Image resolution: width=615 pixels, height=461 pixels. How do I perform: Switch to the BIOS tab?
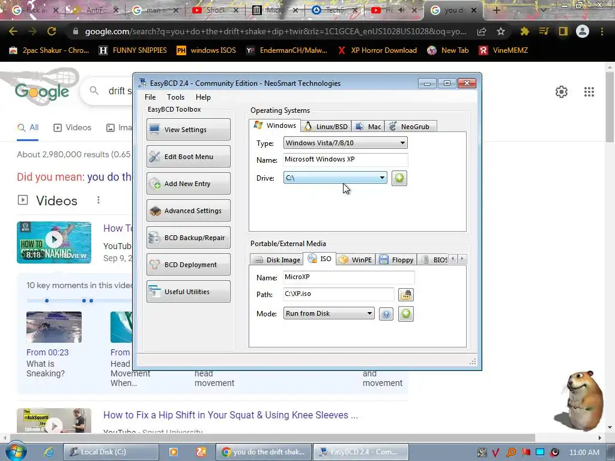click(x=434, y=259)
